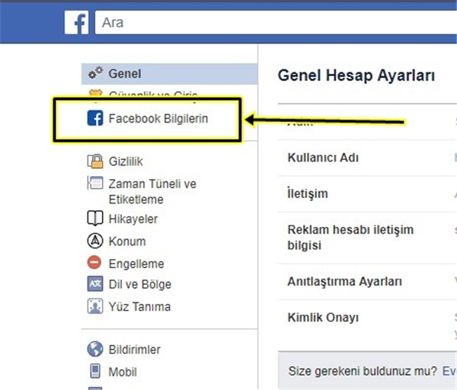Image resolution: width=457 pixels, height=390 pixels.
Task: Open Dil ve Bölge settings
Action: (140, 285)
